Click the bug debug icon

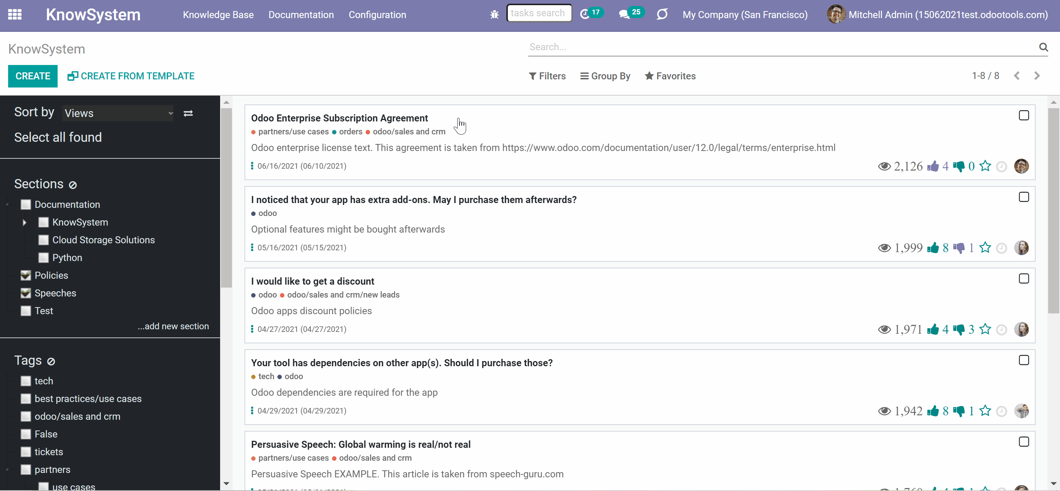(494, 15)
